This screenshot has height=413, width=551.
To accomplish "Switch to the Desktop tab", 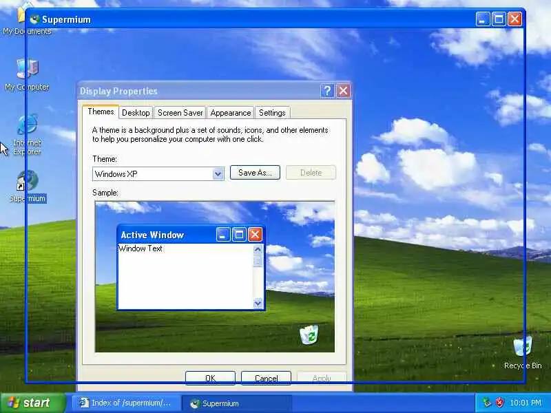I will [136, 113].
